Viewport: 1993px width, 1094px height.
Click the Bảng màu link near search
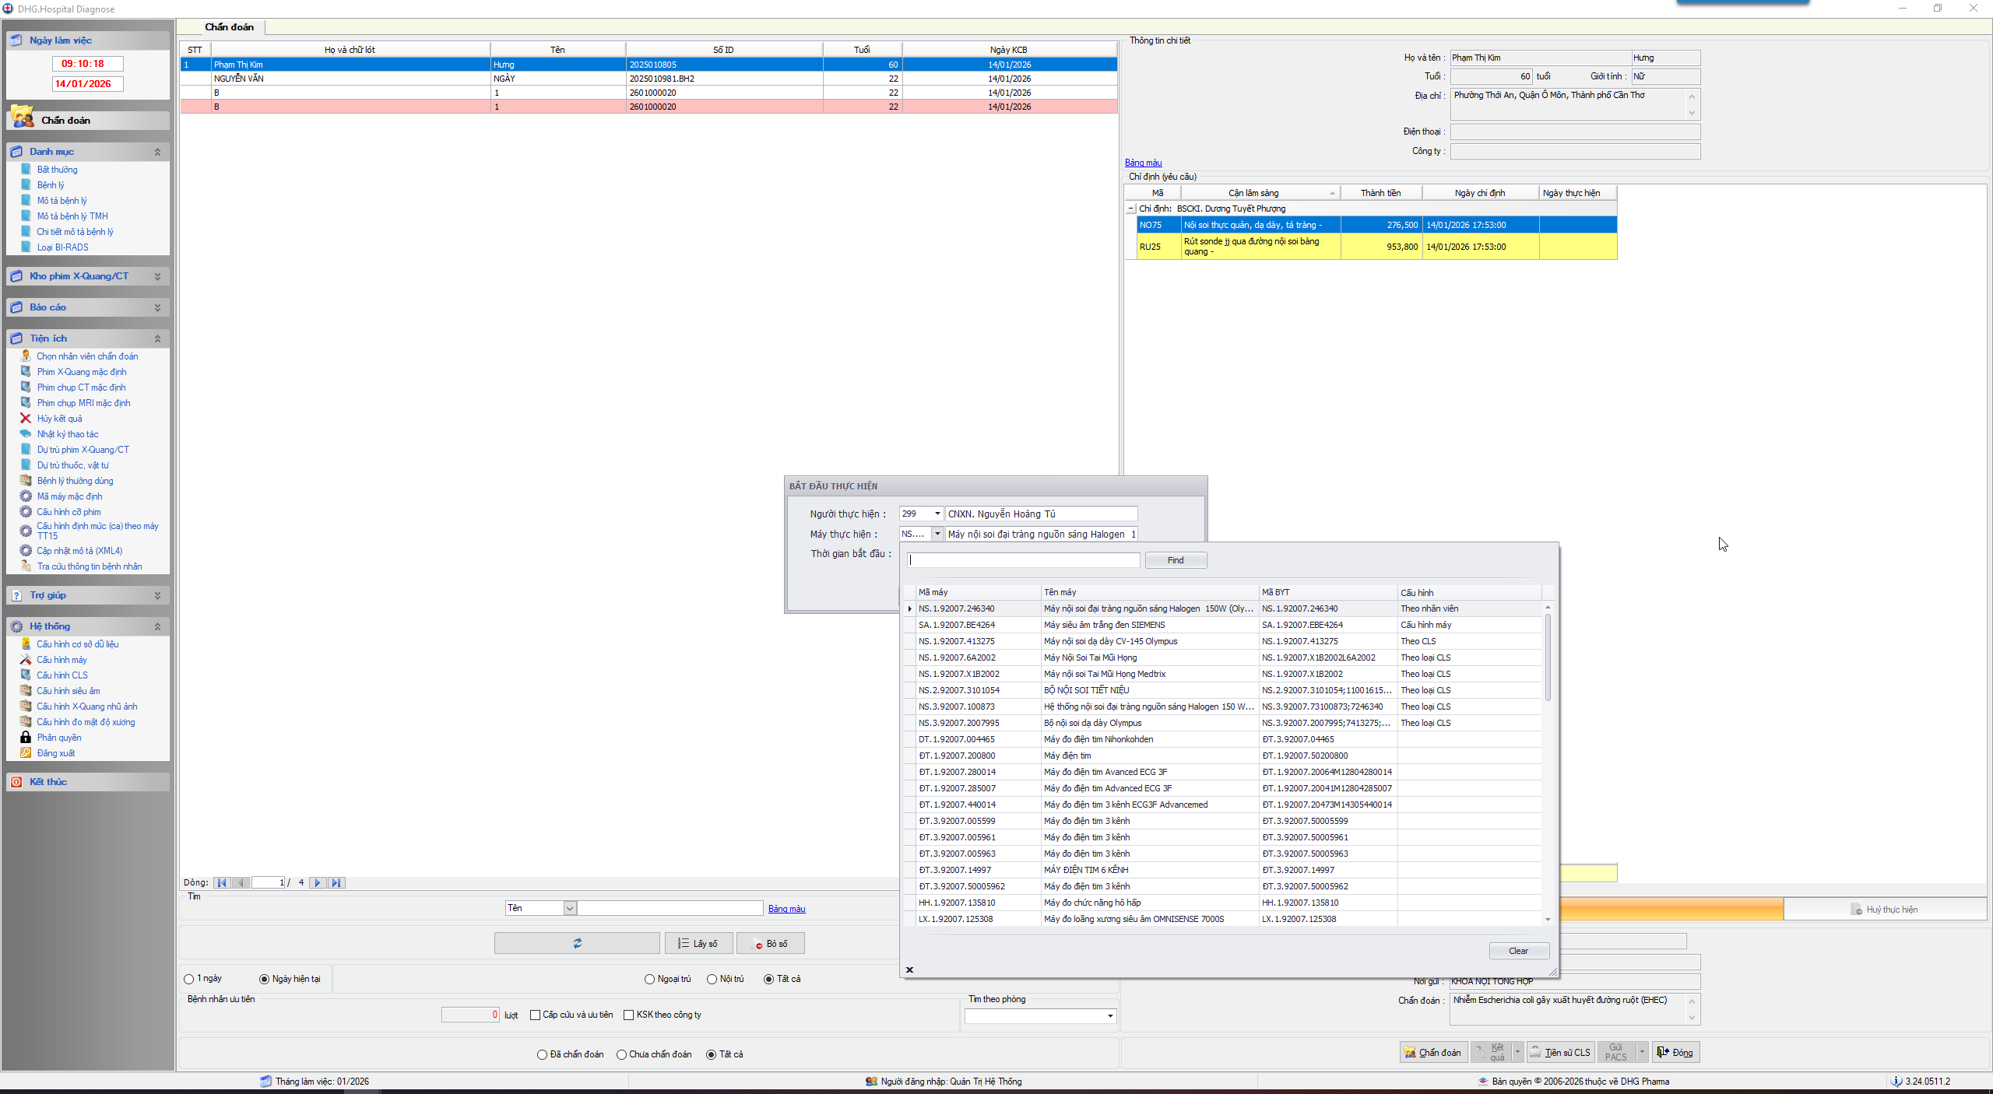786,909
